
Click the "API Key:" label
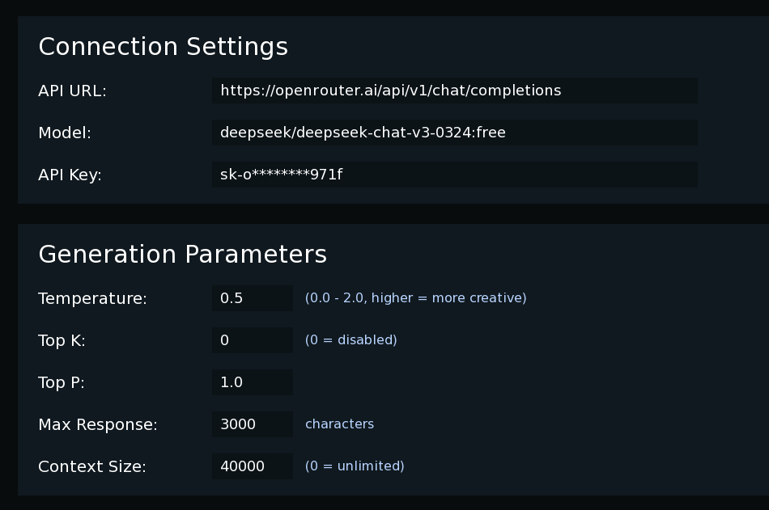tap(70, 175)
